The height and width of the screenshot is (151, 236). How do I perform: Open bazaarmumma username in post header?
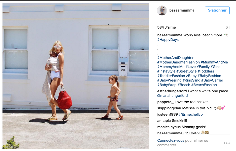(x=182, y=10)
